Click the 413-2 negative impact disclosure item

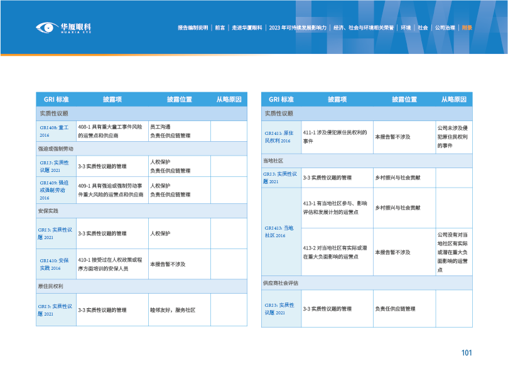coord(336,252)
